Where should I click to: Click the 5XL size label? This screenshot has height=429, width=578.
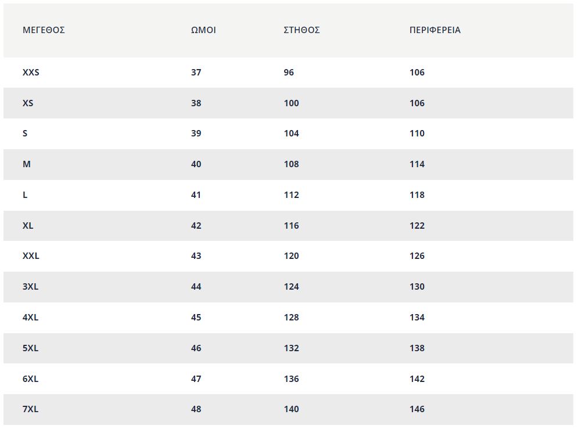(31, 348)
